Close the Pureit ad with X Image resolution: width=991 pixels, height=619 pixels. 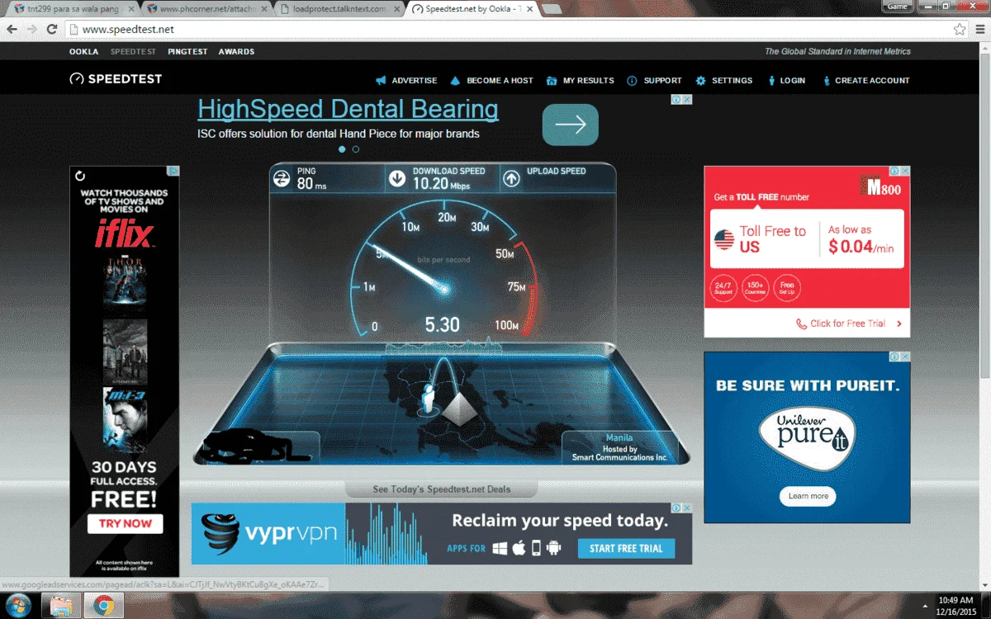(x=905, y=357)
